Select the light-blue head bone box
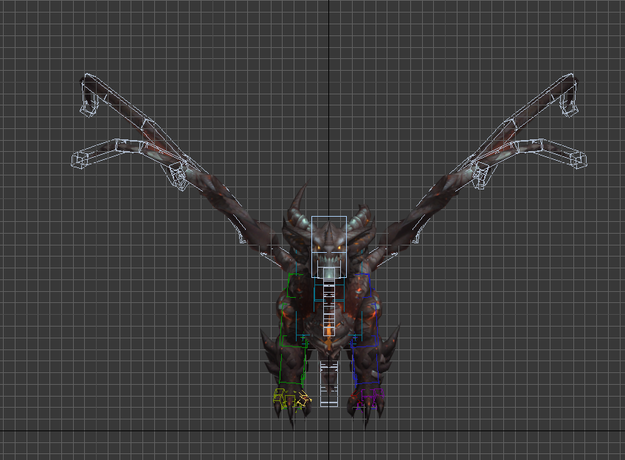The height and width of the screenshot is (460, 625). click(x=329, y=246)
